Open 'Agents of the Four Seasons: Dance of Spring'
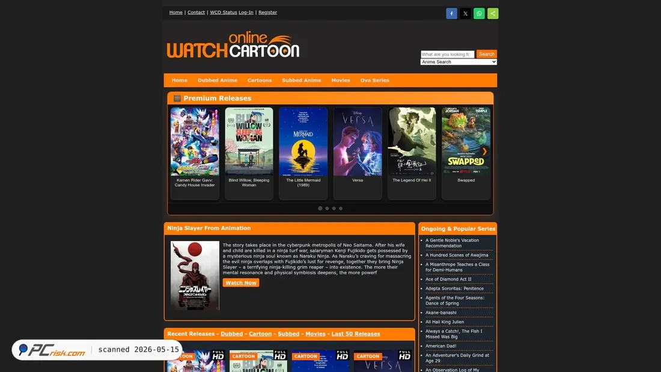The width and height of the screenshot is (661, 372). pyautogui.click(x=455, y=300)
